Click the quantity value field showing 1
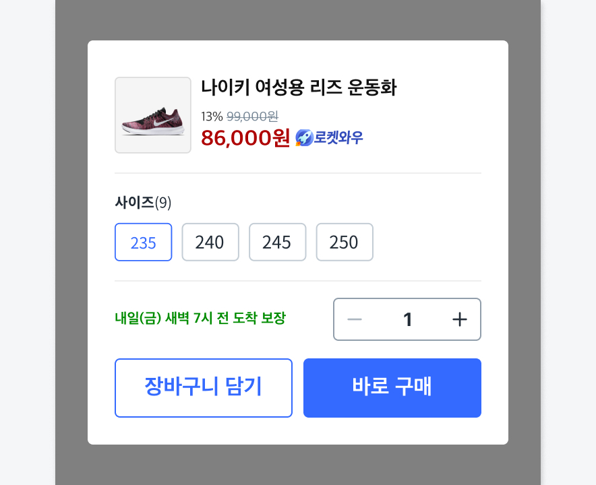596x485 pixels. [x=407, y=319]
